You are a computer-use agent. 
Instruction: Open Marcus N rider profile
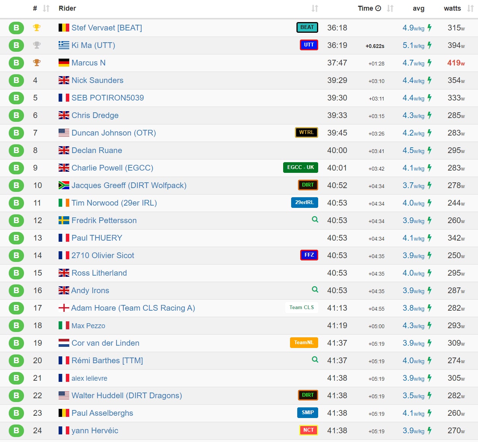click(88, 63)
